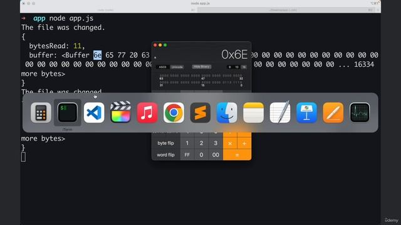This screenshot has width=401, height=225.
Task: Click the FF key on the calculator
Action: [187, 155]
